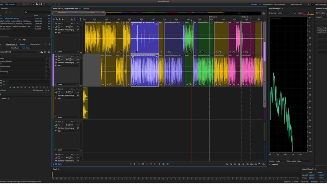Open the Mischer tab

tap(86, 9)
